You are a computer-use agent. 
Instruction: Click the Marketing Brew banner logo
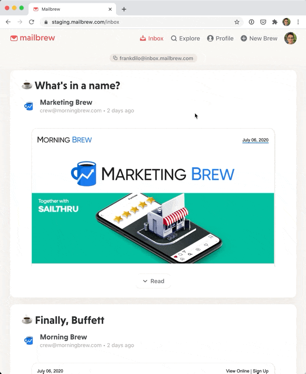pyautogui.click(x=153, y=173)
